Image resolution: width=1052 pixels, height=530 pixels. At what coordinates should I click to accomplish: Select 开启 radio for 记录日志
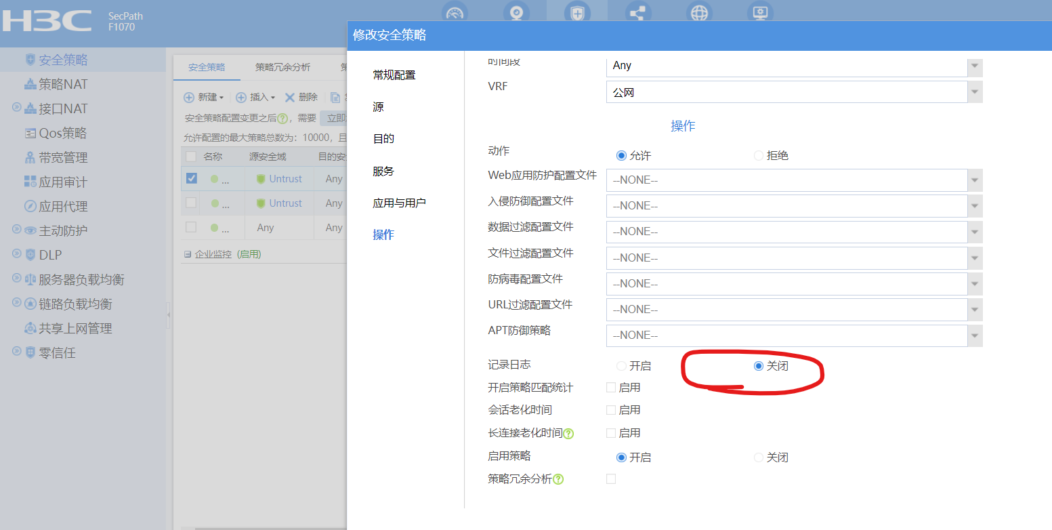(x=621, y=366)
